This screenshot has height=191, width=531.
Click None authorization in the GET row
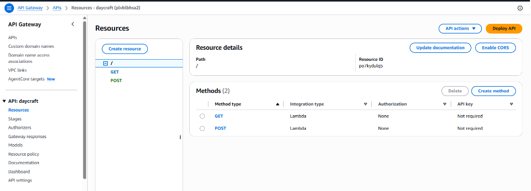tap(383, 116)
